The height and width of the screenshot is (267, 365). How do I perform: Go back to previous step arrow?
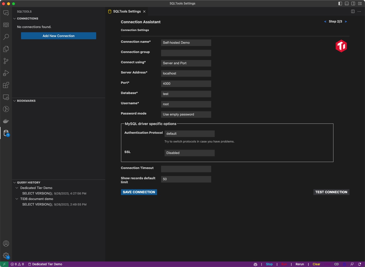[325, 21]
